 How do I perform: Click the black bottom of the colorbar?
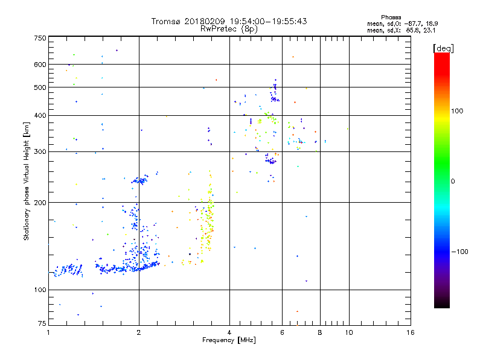point(442,303)
